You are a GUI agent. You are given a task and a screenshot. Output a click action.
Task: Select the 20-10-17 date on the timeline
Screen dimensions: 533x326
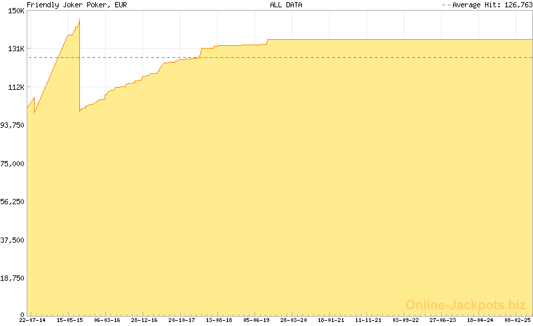[181, 320]
